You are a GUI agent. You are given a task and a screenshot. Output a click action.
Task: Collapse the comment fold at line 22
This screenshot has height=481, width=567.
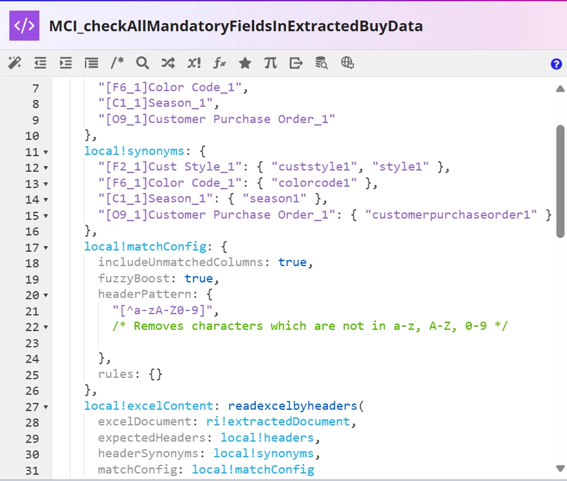click(x=46, y=327)
